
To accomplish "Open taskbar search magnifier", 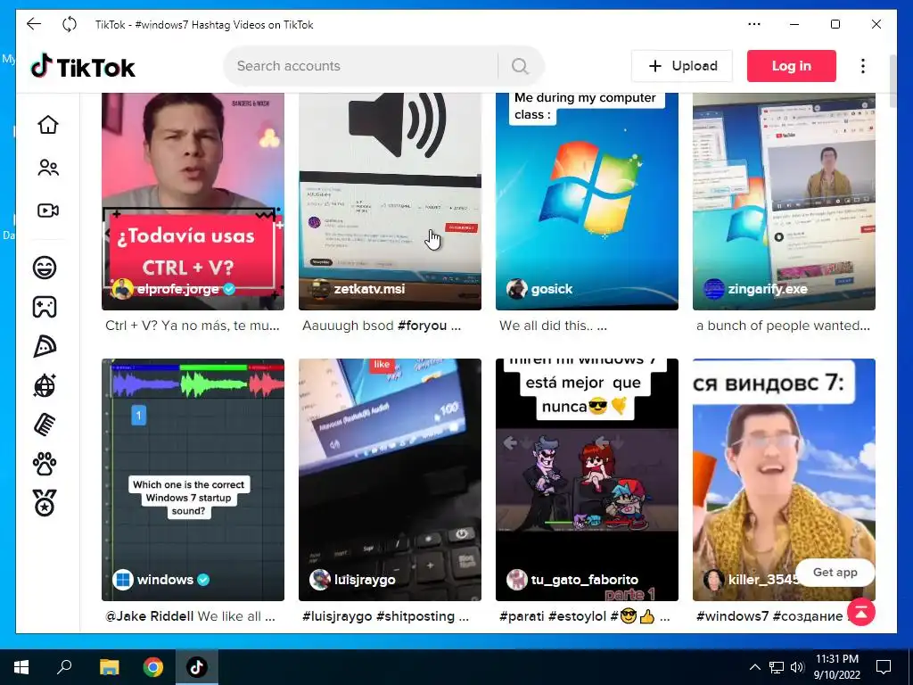I will tap(64, 666).
